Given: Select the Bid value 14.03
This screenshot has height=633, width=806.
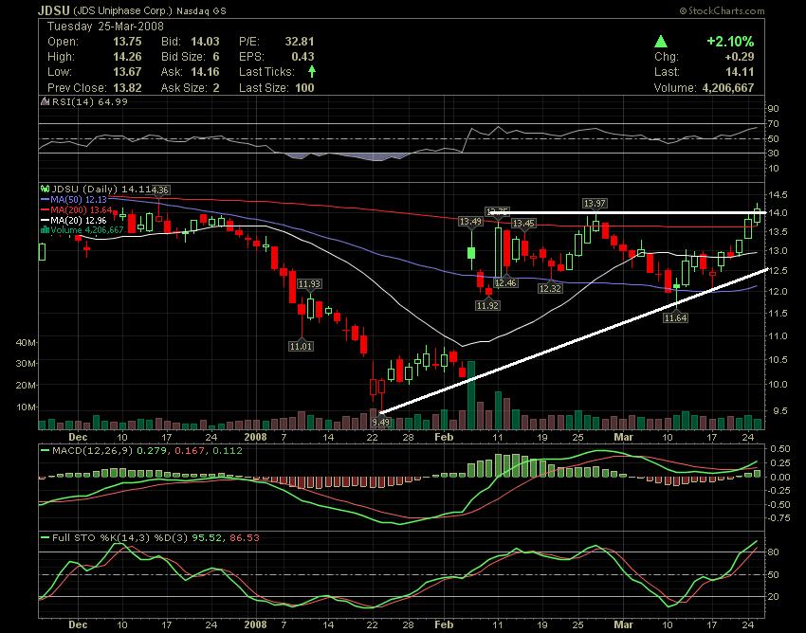Looking at the screenshot, I should click(205, 42).
